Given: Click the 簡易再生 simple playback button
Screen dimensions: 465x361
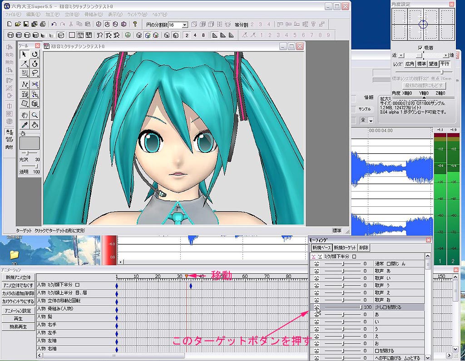Looking at the screenshot, I should (18, 327).
